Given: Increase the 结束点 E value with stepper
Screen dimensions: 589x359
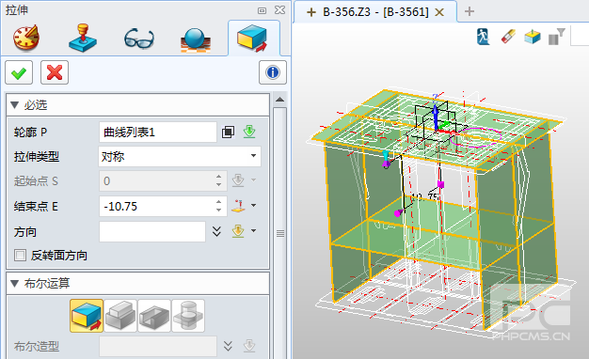Looking at the screenshot, I should (x=218, y=202).
